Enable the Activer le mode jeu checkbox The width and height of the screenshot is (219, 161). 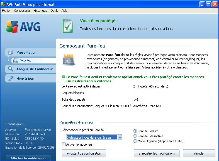pos(64,145)
